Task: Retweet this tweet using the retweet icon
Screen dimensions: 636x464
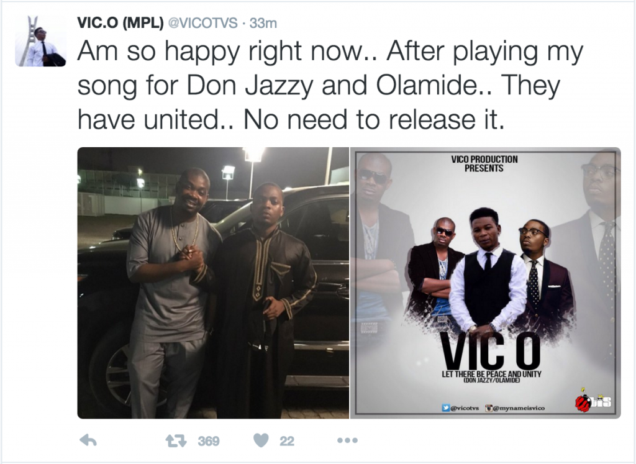Action: coord(176,440)
